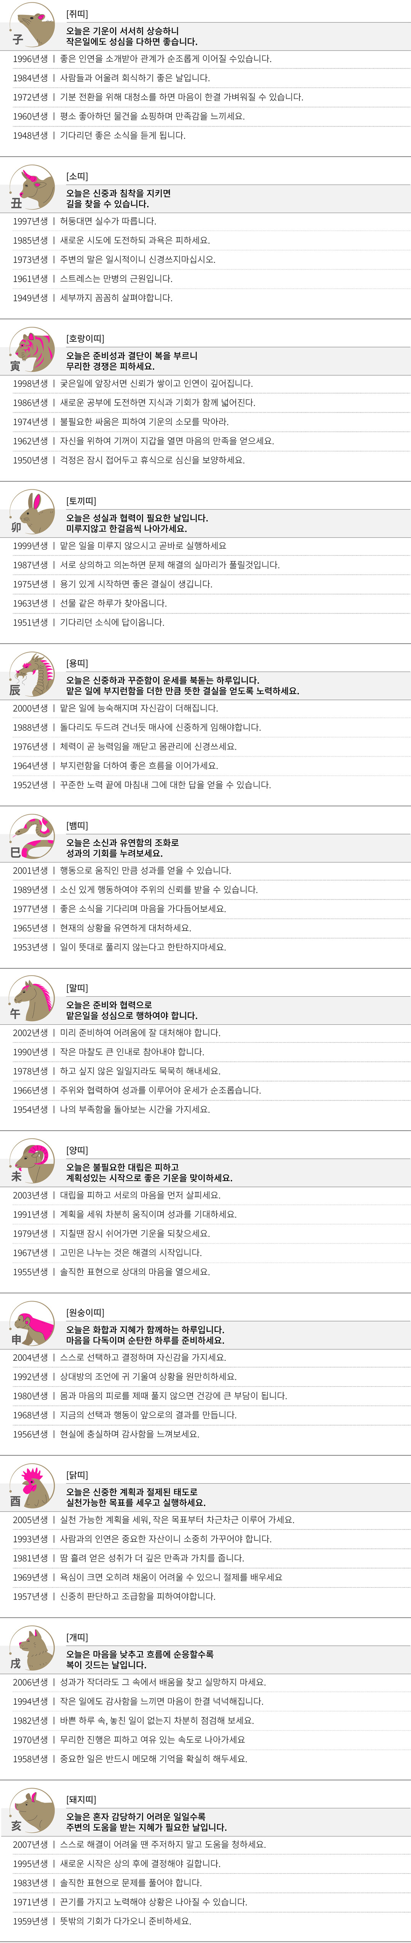Viewport: 411px width, 1943px height.
Task: Click the rat zodiac icon
Action: coord(32,25)
